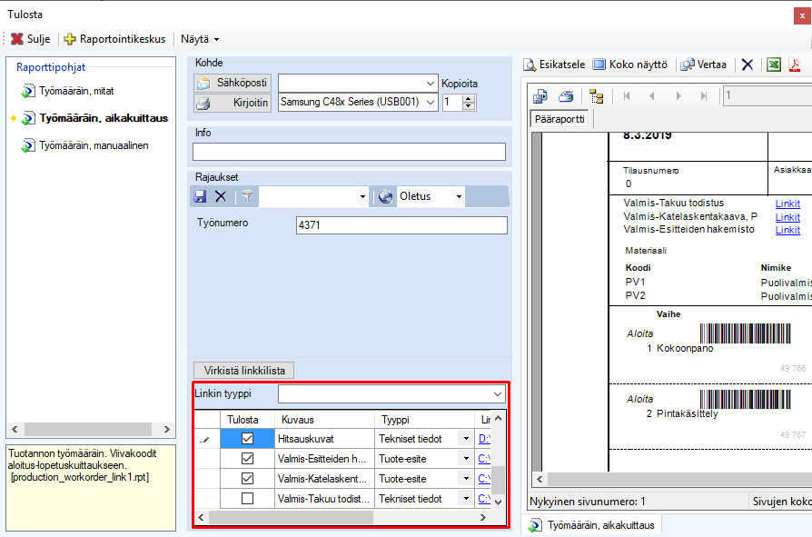Close the Tulosta window
This screenshot has width=812, height=537.
click(802, 16)
